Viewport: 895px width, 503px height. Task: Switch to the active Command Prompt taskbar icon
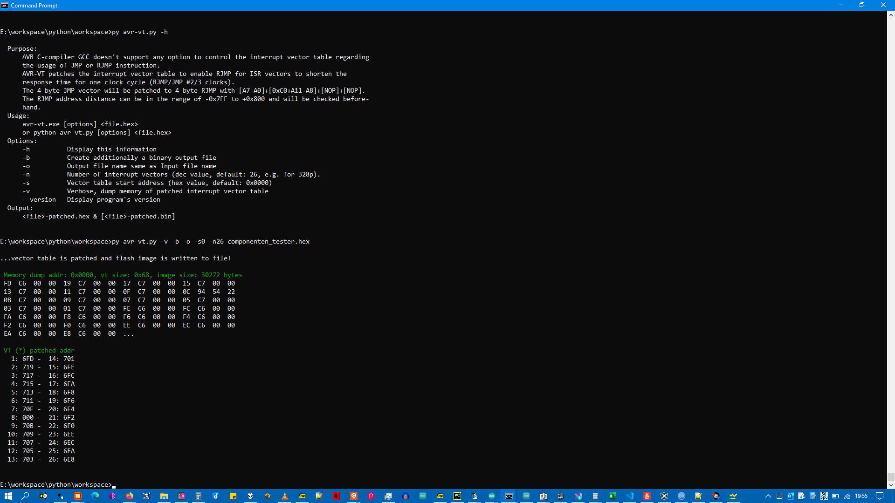pyautogui.click(x=509, y=496)
